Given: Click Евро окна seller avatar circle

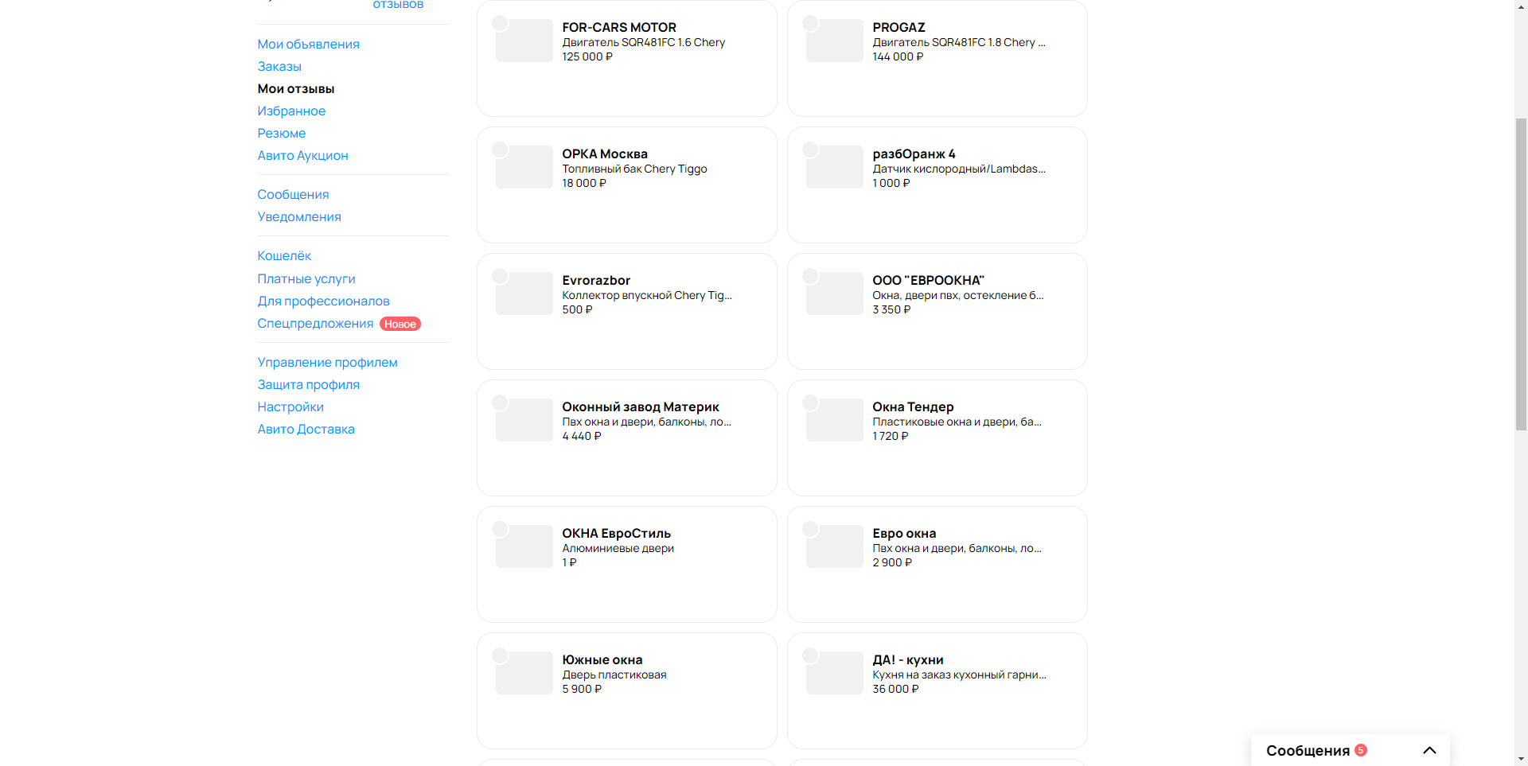Looking at the screenshot, I should point(810,529).
